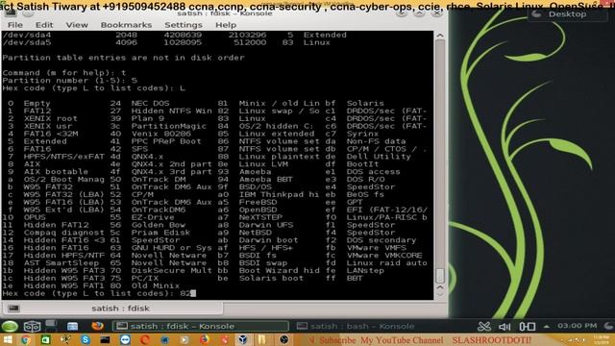Image resolution: width=615 pixels, height=346 pixels.
Task: Click 'Linux swap / So' code 82 entry
Action: tap(269, 111)
